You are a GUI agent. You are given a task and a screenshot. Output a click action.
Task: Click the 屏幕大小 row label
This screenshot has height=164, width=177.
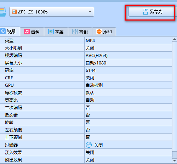[x=13, y=63]
